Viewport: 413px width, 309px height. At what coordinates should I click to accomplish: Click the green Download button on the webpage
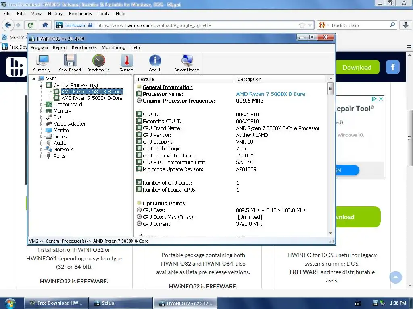click(357, 67)
